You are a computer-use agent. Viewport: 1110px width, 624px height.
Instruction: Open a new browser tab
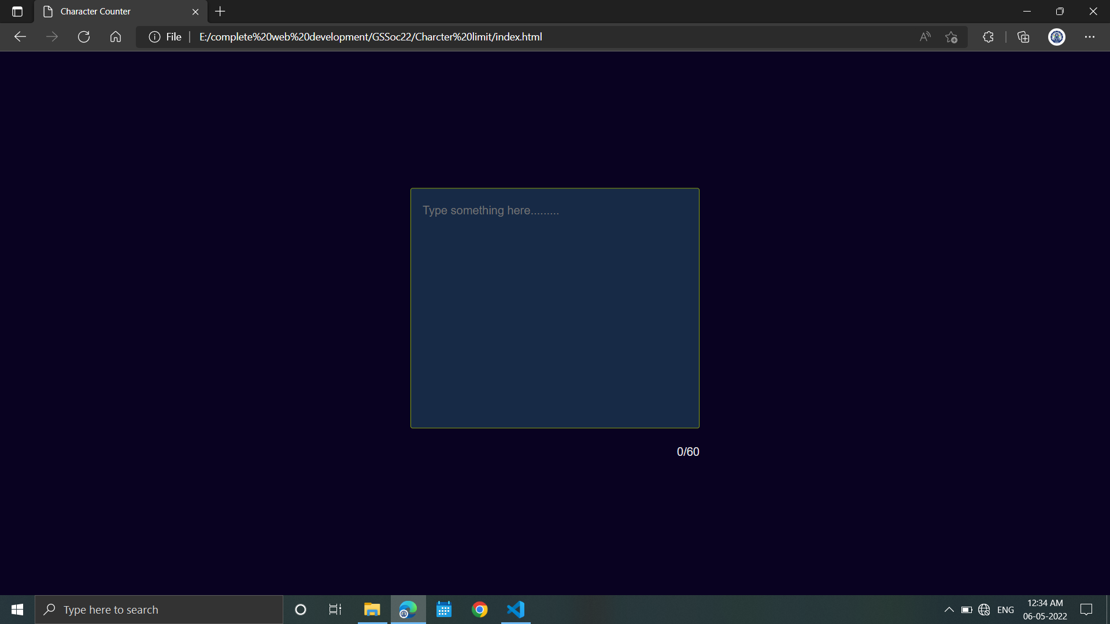pos(220,11)
